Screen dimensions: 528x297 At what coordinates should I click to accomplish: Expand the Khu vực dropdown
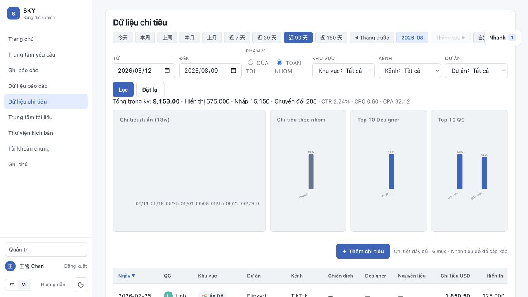(343, 71)
